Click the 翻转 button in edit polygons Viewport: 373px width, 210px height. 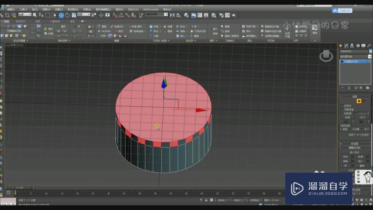(x=362, y=166)
